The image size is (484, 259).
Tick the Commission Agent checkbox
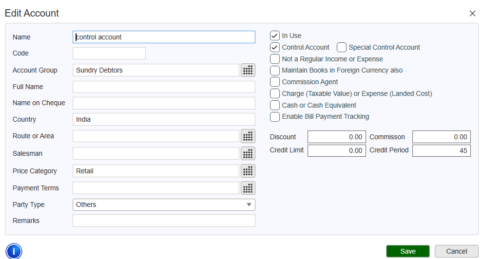[x=275, y=82]
